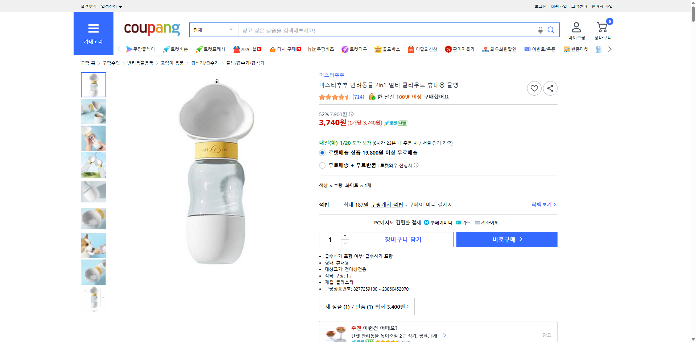Select the 로켓프레시 rocket icon
696x342 pixels.
199,49
